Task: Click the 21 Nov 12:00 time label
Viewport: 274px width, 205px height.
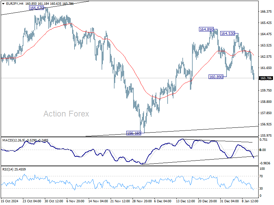Action: 120,201
